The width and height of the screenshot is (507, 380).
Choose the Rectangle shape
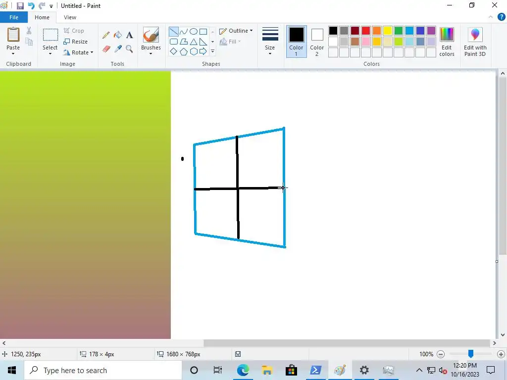pyautogui.click(x=203, y=32)
